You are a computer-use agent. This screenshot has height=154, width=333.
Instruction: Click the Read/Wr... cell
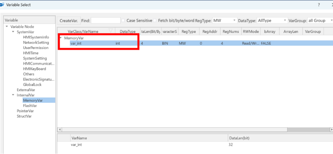pyautogui.click(x=251, y=43)
